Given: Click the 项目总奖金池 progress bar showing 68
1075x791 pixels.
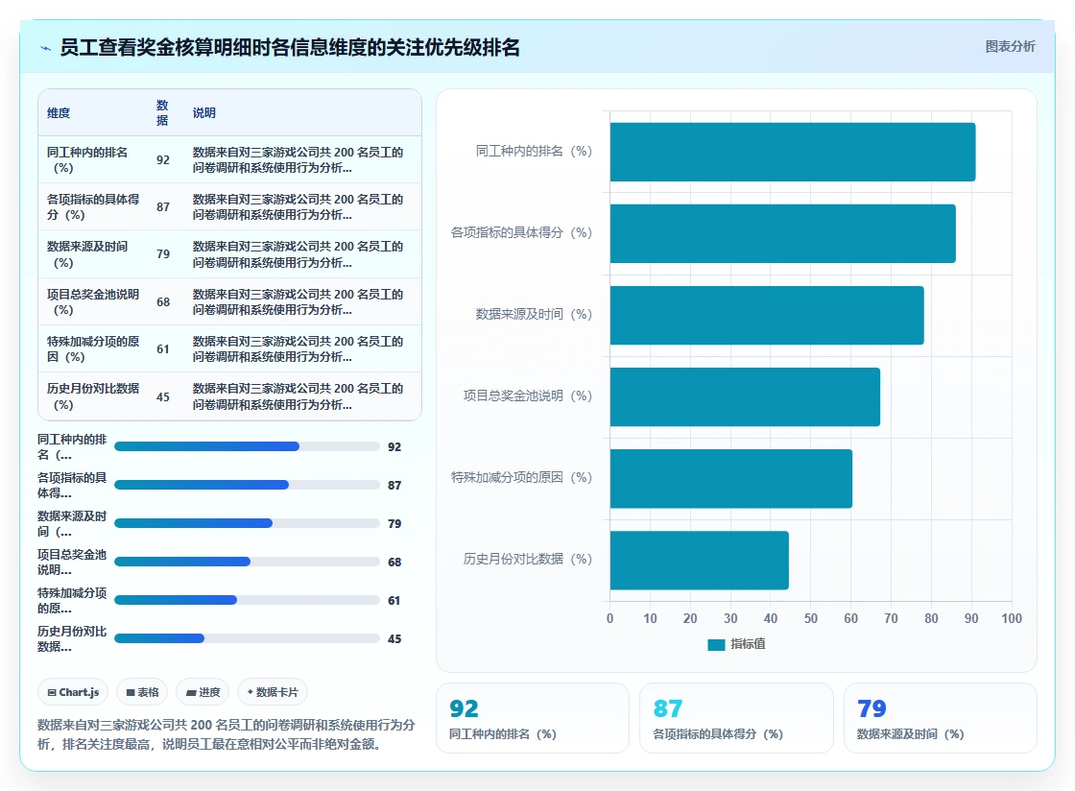Looking at the screenshot, I should point(247,563).
